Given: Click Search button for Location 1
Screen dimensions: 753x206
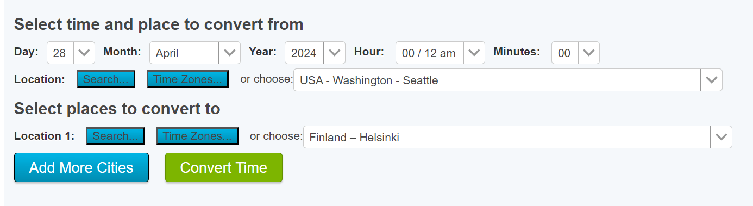Looking at the screenshot, I should pyautogui.click(x=115, y=136).
